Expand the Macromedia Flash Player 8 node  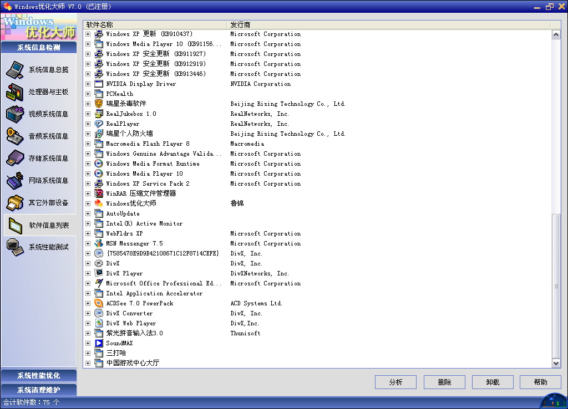pyautogui.click(x=88, y=144)
